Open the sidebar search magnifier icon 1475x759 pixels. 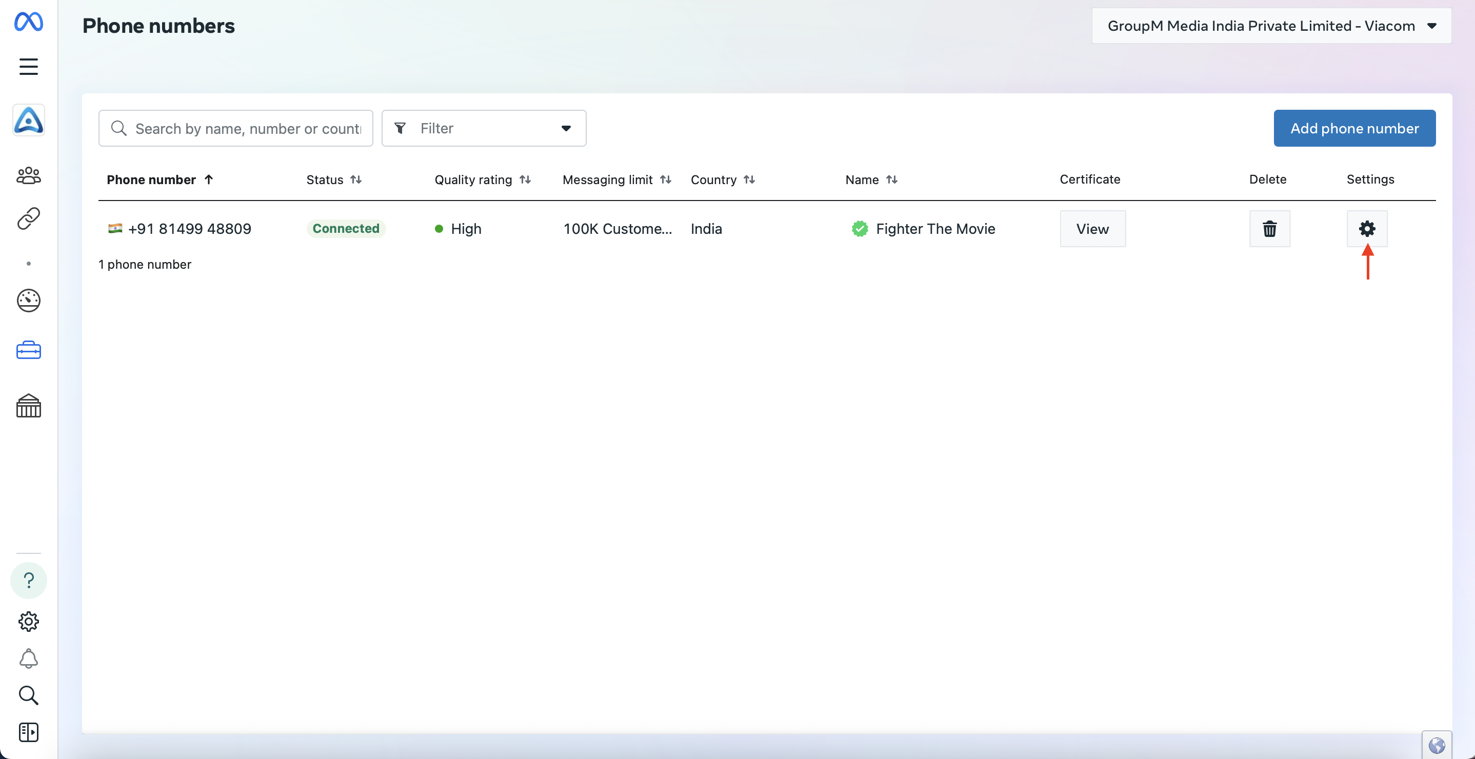[29, 695]
